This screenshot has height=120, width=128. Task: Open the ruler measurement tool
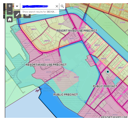(18, 14)
